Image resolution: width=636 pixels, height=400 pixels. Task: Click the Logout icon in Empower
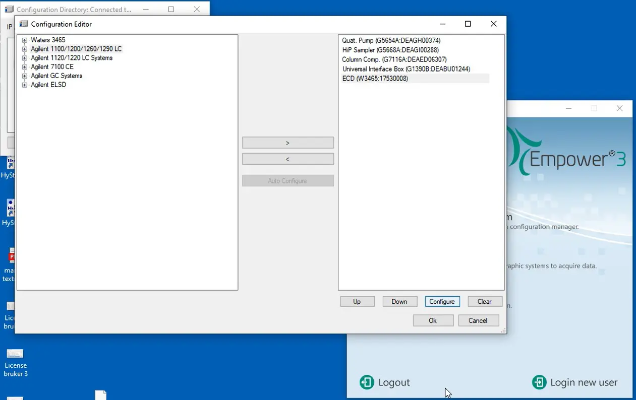(367, 382)
